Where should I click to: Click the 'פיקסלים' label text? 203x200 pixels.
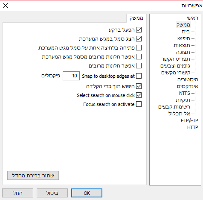[x=51, y=76]
